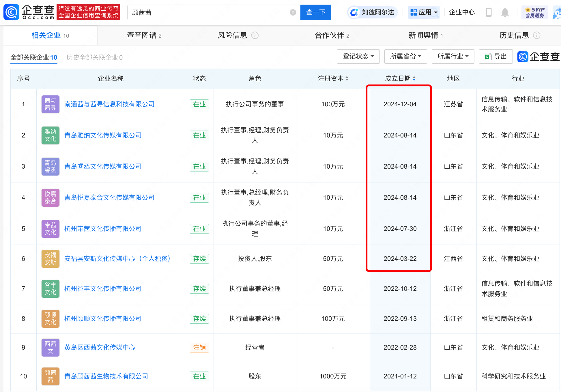This screenshot has width=561, height=392.
Task: Open 青岛雅纳文化传媒有限公司 link
Action: tap(103, 135)
